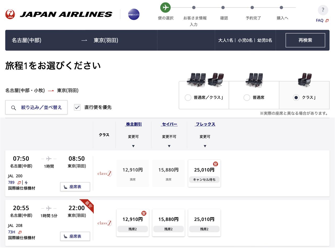Open the セイバー fare type link
The width and height of the screenshot is (335, 250).
[169, 124]
